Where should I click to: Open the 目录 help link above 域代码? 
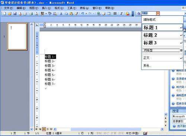coord(181,79)
